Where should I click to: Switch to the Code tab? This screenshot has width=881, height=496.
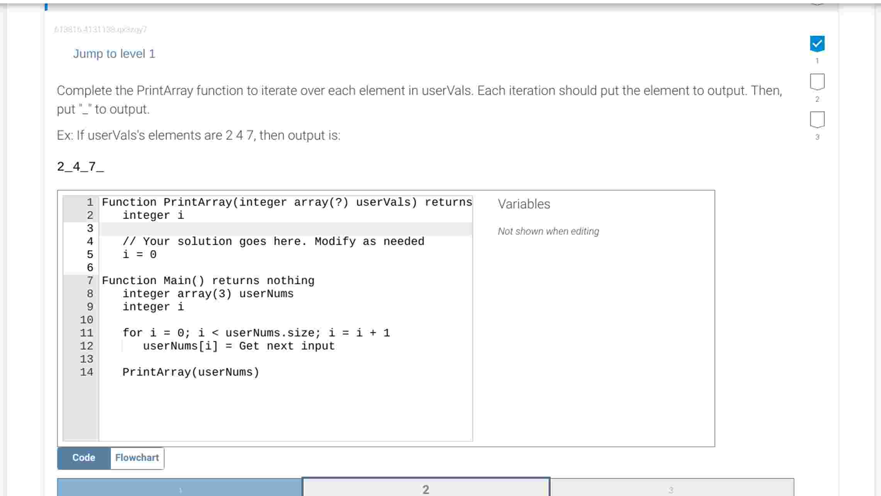click(83, 457)
